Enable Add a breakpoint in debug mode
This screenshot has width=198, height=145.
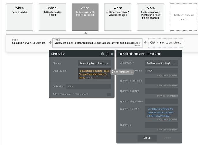click(x=109, y=94)
